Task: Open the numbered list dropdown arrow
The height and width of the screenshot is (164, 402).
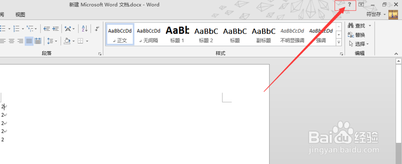Action: 23,28
